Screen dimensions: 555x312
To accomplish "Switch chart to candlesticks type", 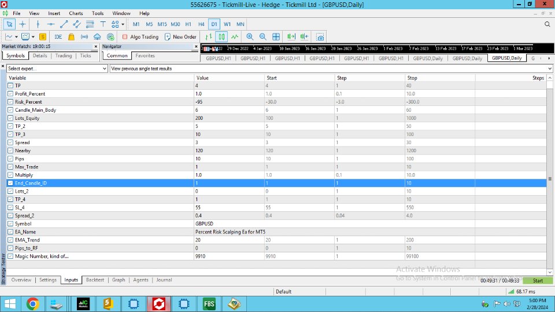I will coord(221,37).
